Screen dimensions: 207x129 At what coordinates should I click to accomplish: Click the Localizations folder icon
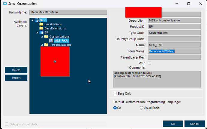(41, 24)
